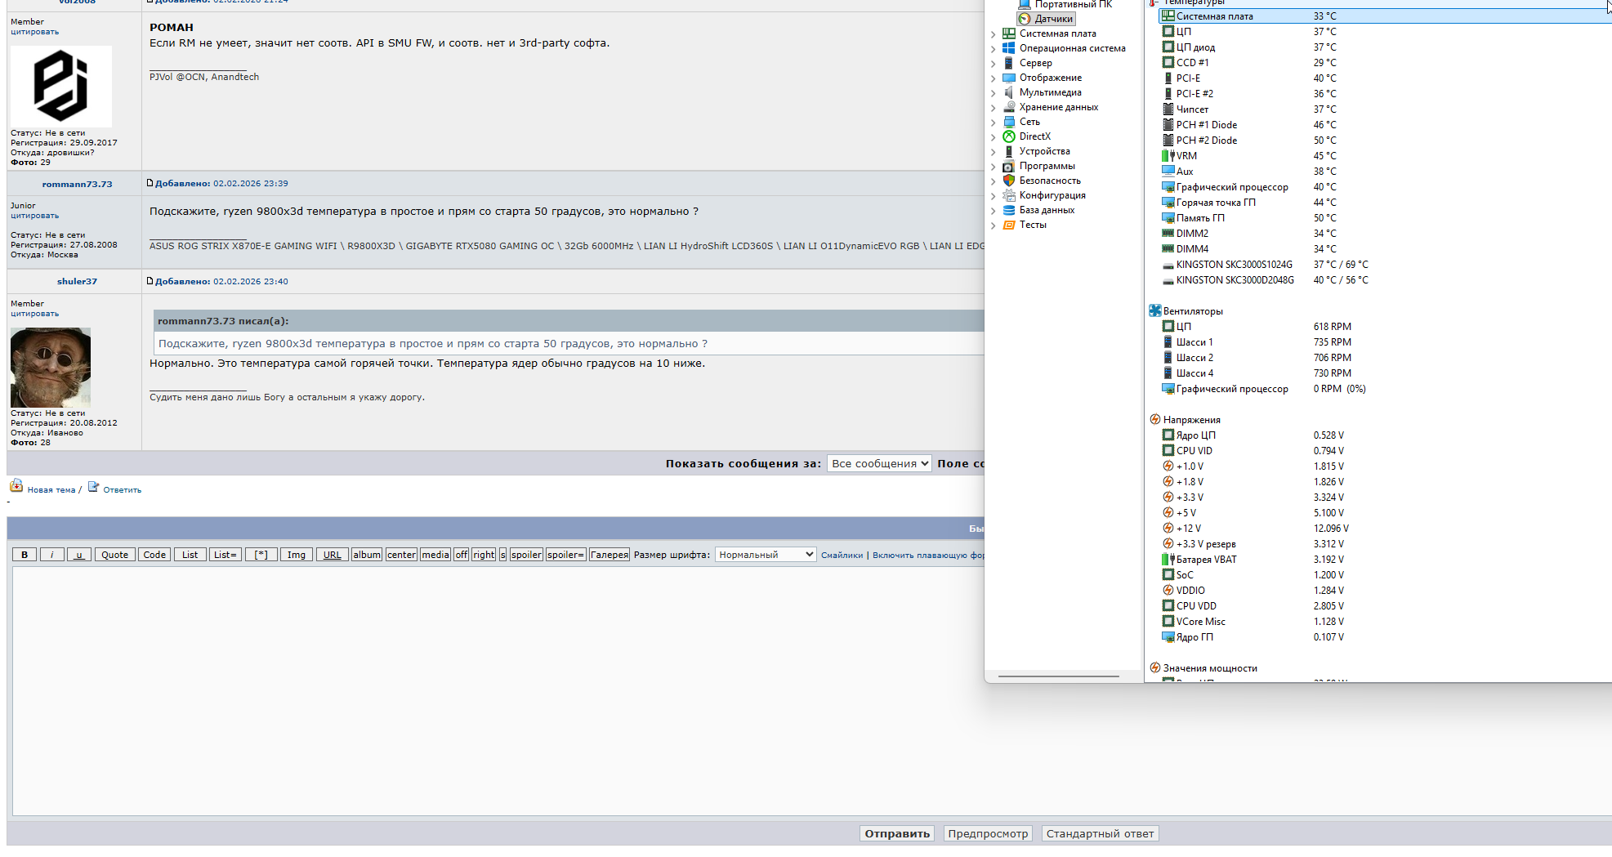The width and height of the screenshot is (1612, 857).
Task: Click inside the reply message text area
Action: pos(812,691)
